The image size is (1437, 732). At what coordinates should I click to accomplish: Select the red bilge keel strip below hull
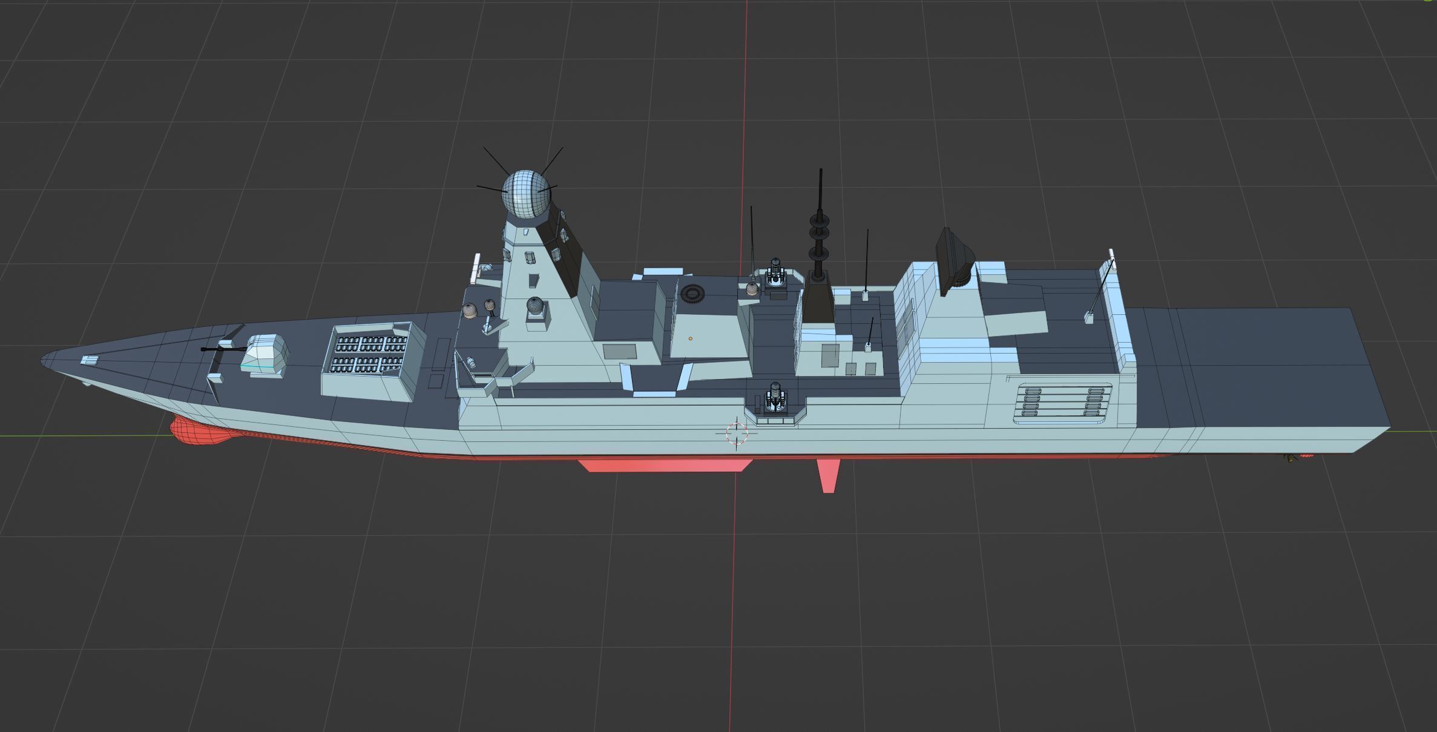pos(665,465)
